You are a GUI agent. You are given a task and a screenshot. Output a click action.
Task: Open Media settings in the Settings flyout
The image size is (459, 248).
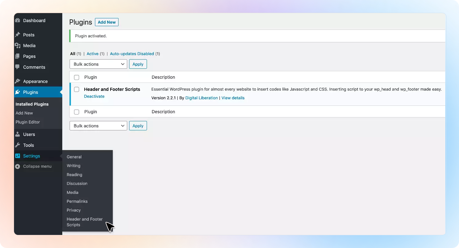coord(73,193)
